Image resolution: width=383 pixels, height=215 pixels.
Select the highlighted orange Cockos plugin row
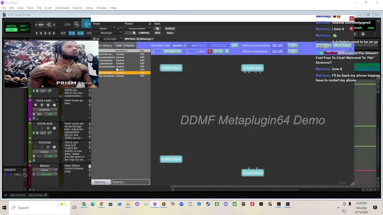pos(124,73)
